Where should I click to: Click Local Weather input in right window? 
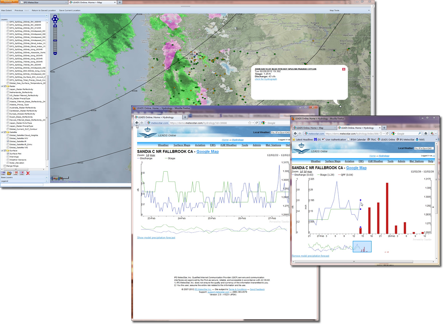point(424,148)
